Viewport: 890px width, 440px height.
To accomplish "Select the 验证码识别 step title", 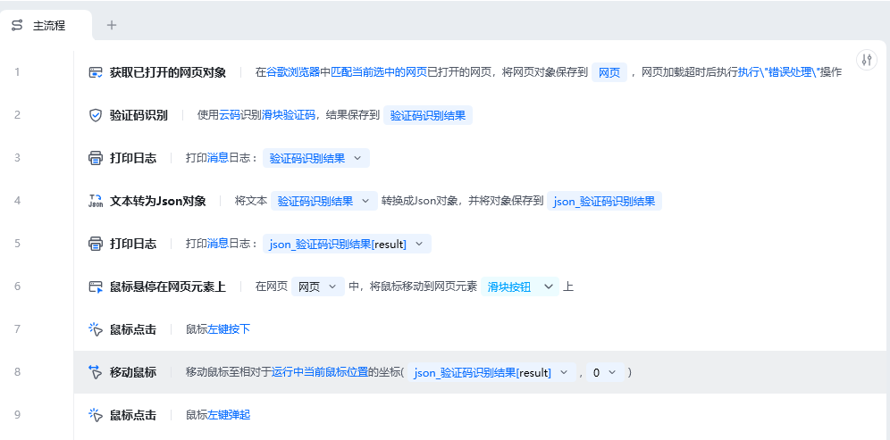I will [x=139, y=116].
